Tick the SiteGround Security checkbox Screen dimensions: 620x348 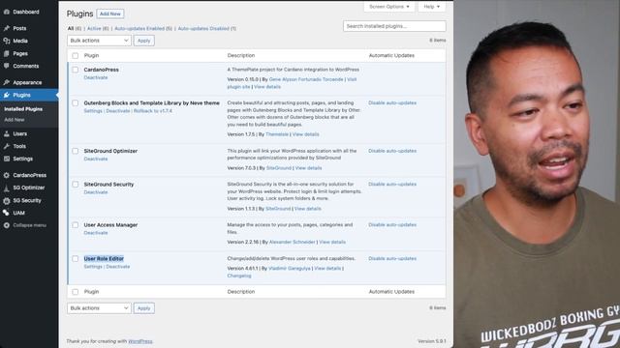click(76, 185)
